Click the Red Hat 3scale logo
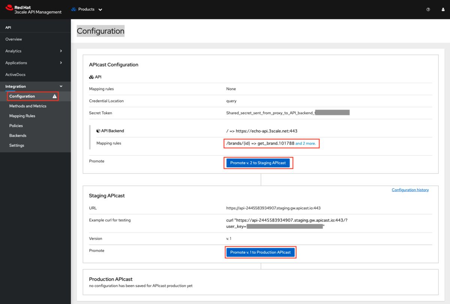The image size is (450, 304). coord(34,9)
